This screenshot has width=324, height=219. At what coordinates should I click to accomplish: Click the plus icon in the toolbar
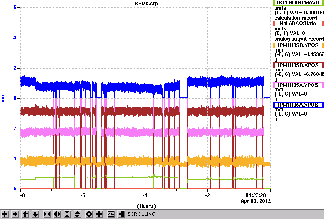[99, 214]
